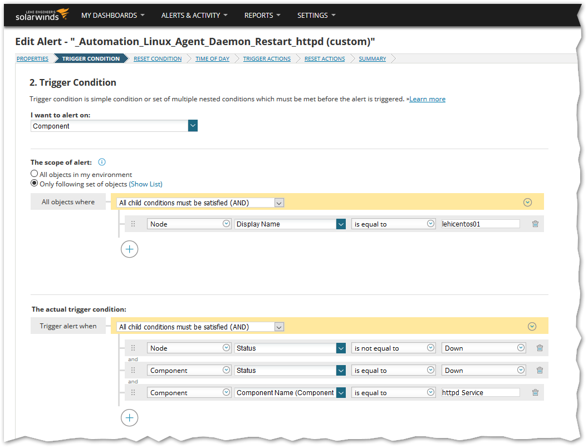Click the lehicentos01 value field
Screen dimensions: 588x448
click(x=479, y=224)
